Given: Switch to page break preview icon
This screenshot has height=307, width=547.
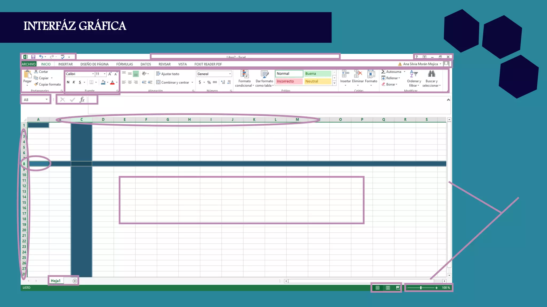Looking at the screenshot, I should [398, 288].
